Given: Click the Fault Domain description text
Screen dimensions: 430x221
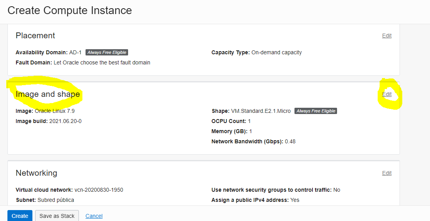Looking at the screenshot, I should pyautogui.click(x=102, y=62).
